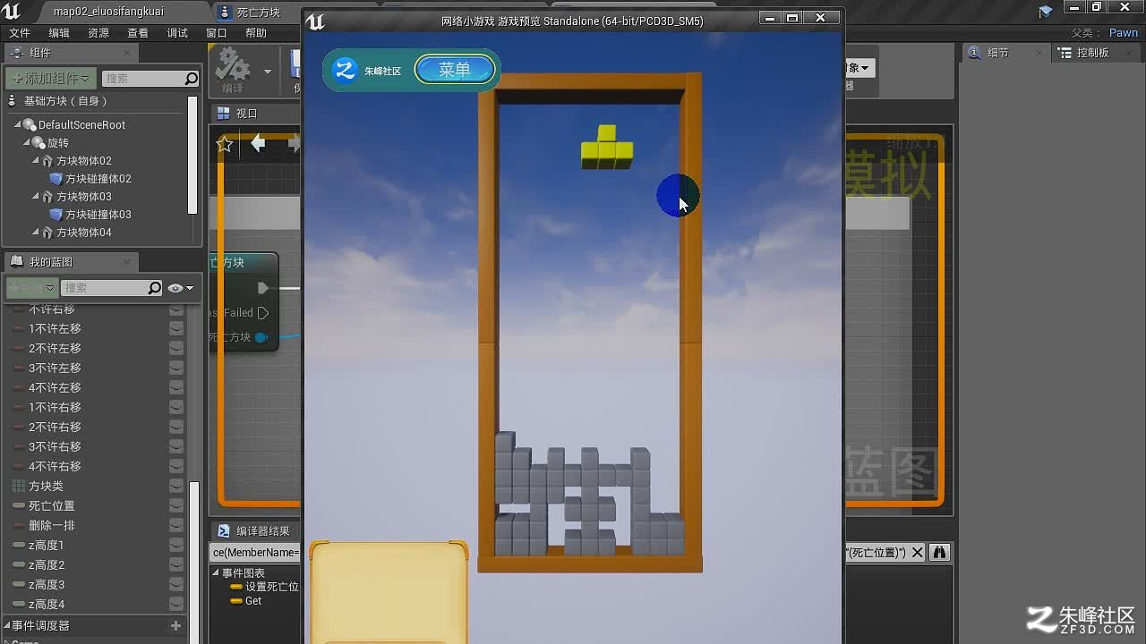Toggle visibility of 1不许左移 variable
The height and width of the screenshot is (644, 1146).
[176, 329]
